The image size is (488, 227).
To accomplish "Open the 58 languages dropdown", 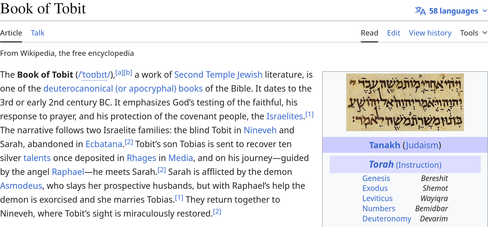I will (453, 11).
